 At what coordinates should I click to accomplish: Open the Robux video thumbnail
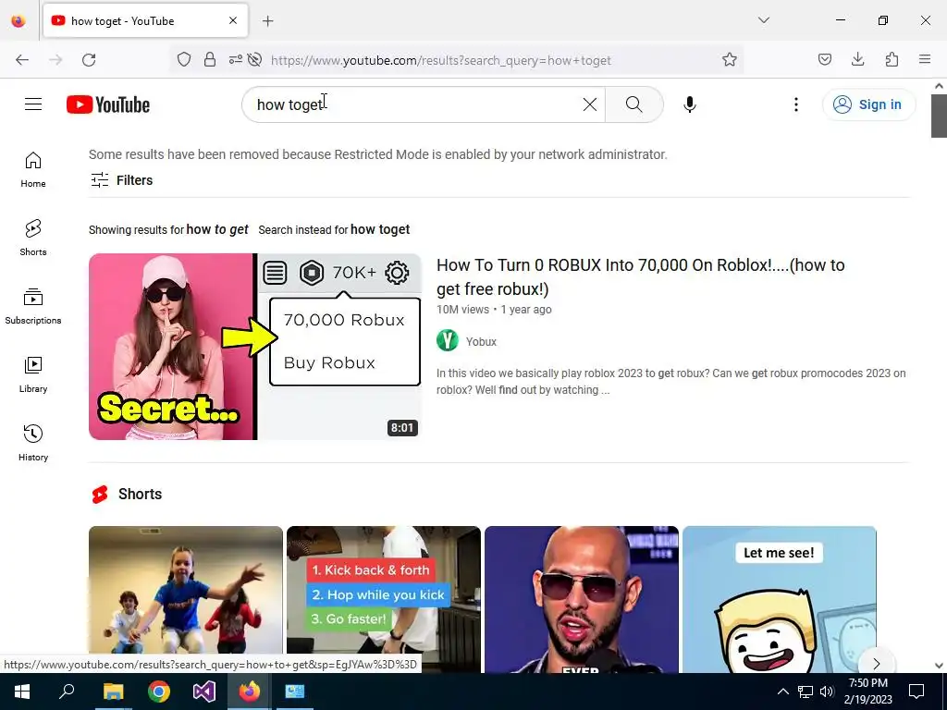pyautogui.click(x=255, y=347)
